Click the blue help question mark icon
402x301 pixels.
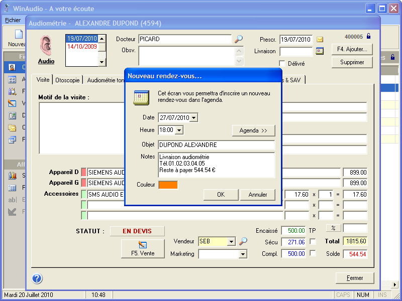pyautogui.click(x=37, y=278)
